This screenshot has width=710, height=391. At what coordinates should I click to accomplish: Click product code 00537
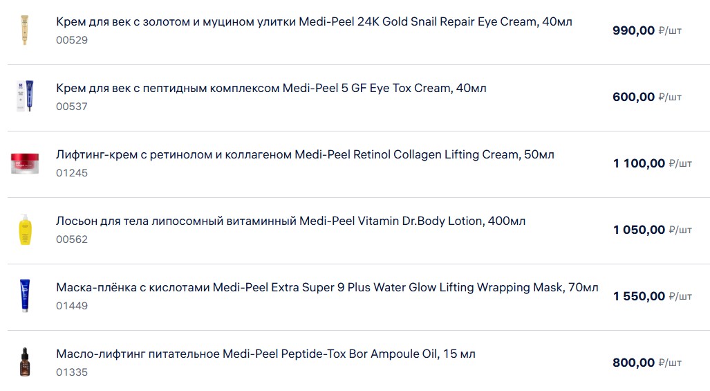pyautogui.click(x=72, y=107)
